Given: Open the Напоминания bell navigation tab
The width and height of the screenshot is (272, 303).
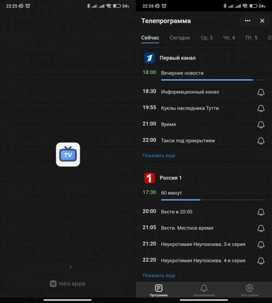Looking at the screenshot, I should click(204, 290).
